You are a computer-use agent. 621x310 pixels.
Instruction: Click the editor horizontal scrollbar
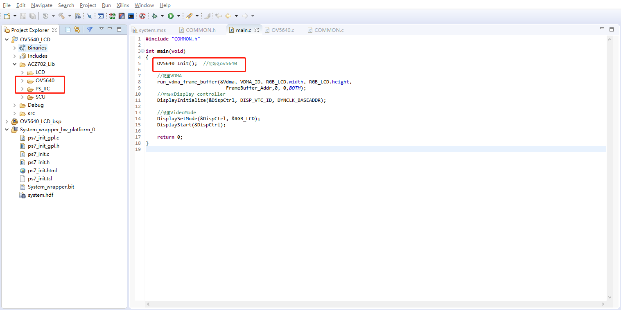tap(375, 304)
